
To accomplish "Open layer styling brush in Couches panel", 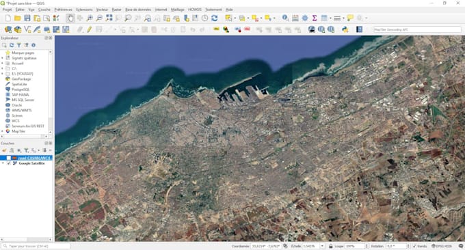I will tap(4, 150).
